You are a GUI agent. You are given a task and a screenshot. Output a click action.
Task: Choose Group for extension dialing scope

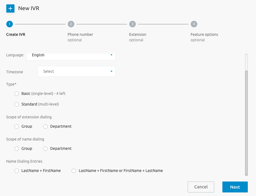16,126
